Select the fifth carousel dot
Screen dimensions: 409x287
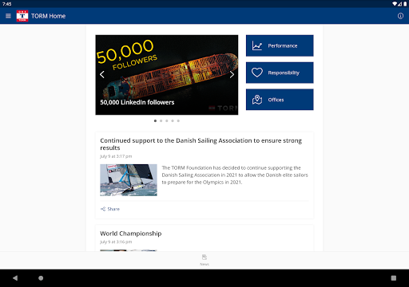click(178, 121)
